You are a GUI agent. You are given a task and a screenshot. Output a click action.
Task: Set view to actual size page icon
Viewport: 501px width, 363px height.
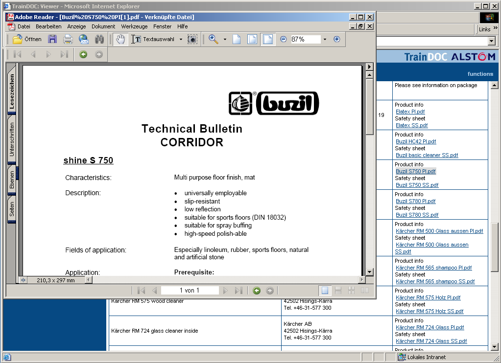coord(237,39)
